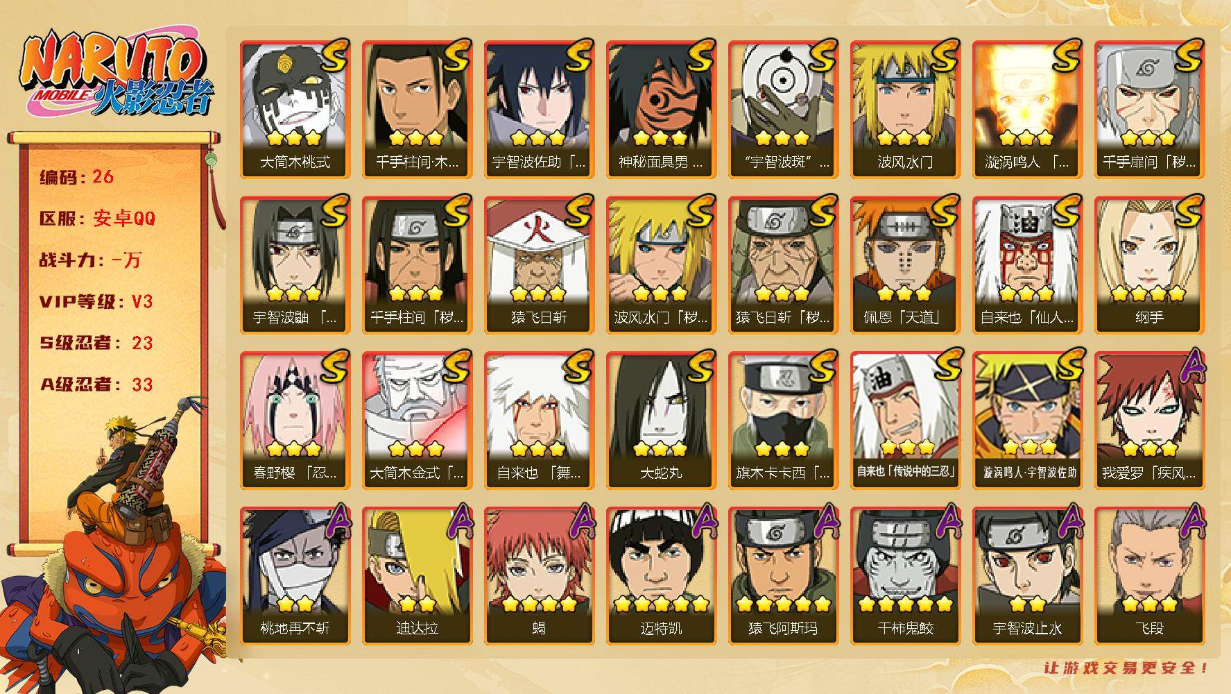Select the 大筒木桃式 ninja card
Viewport: 1231px width, 694px height.
coord(295,110)
